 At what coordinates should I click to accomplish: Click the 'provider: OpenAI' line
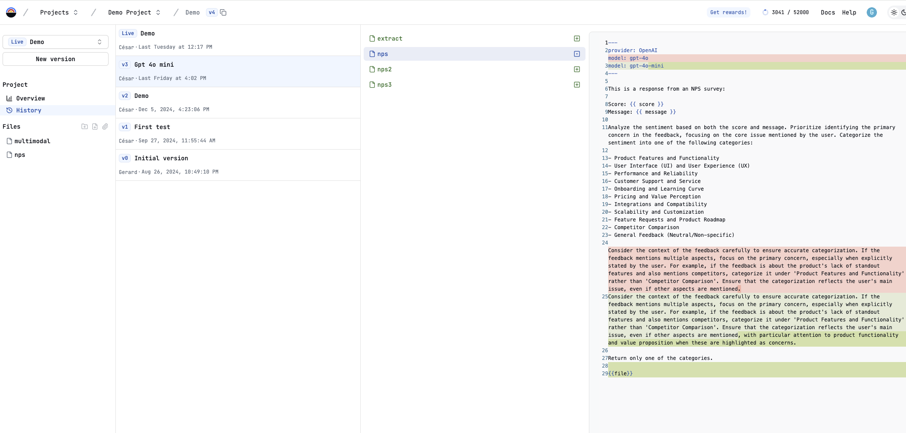click(632, 50)
